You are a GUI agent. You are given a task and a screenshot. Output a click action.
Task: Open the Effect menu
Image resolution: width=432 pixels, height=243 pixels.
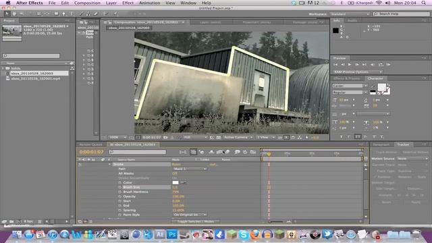click(128, 3)
